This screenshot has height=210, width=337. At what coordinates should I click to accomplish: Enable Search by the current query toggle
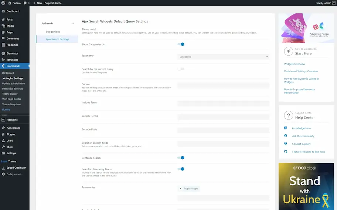[x=181, y=69]
